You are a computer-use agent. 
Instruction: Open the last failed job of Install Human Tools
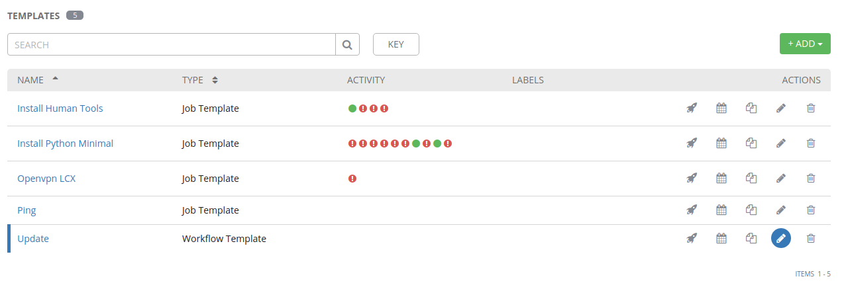pyautogui.click(x=384, y=108)
